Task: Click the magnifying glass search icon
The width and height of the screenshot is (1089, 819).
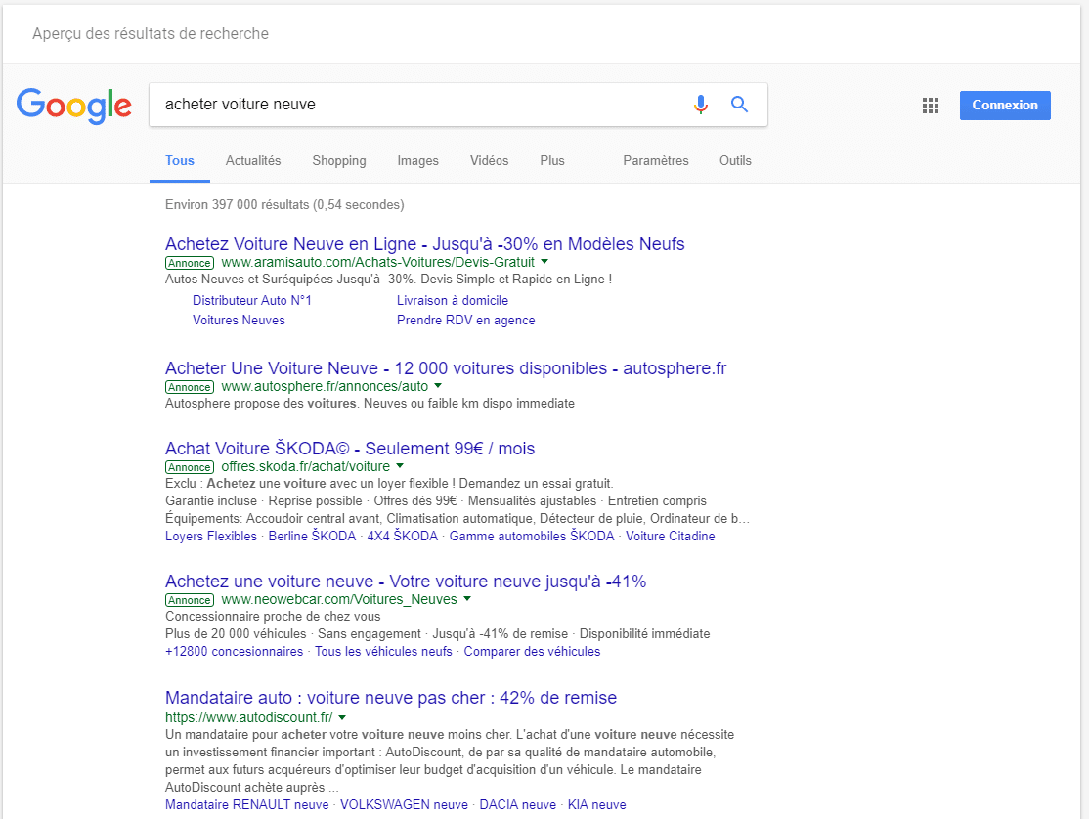Action: pyautogui.click(x=740, y=105)
